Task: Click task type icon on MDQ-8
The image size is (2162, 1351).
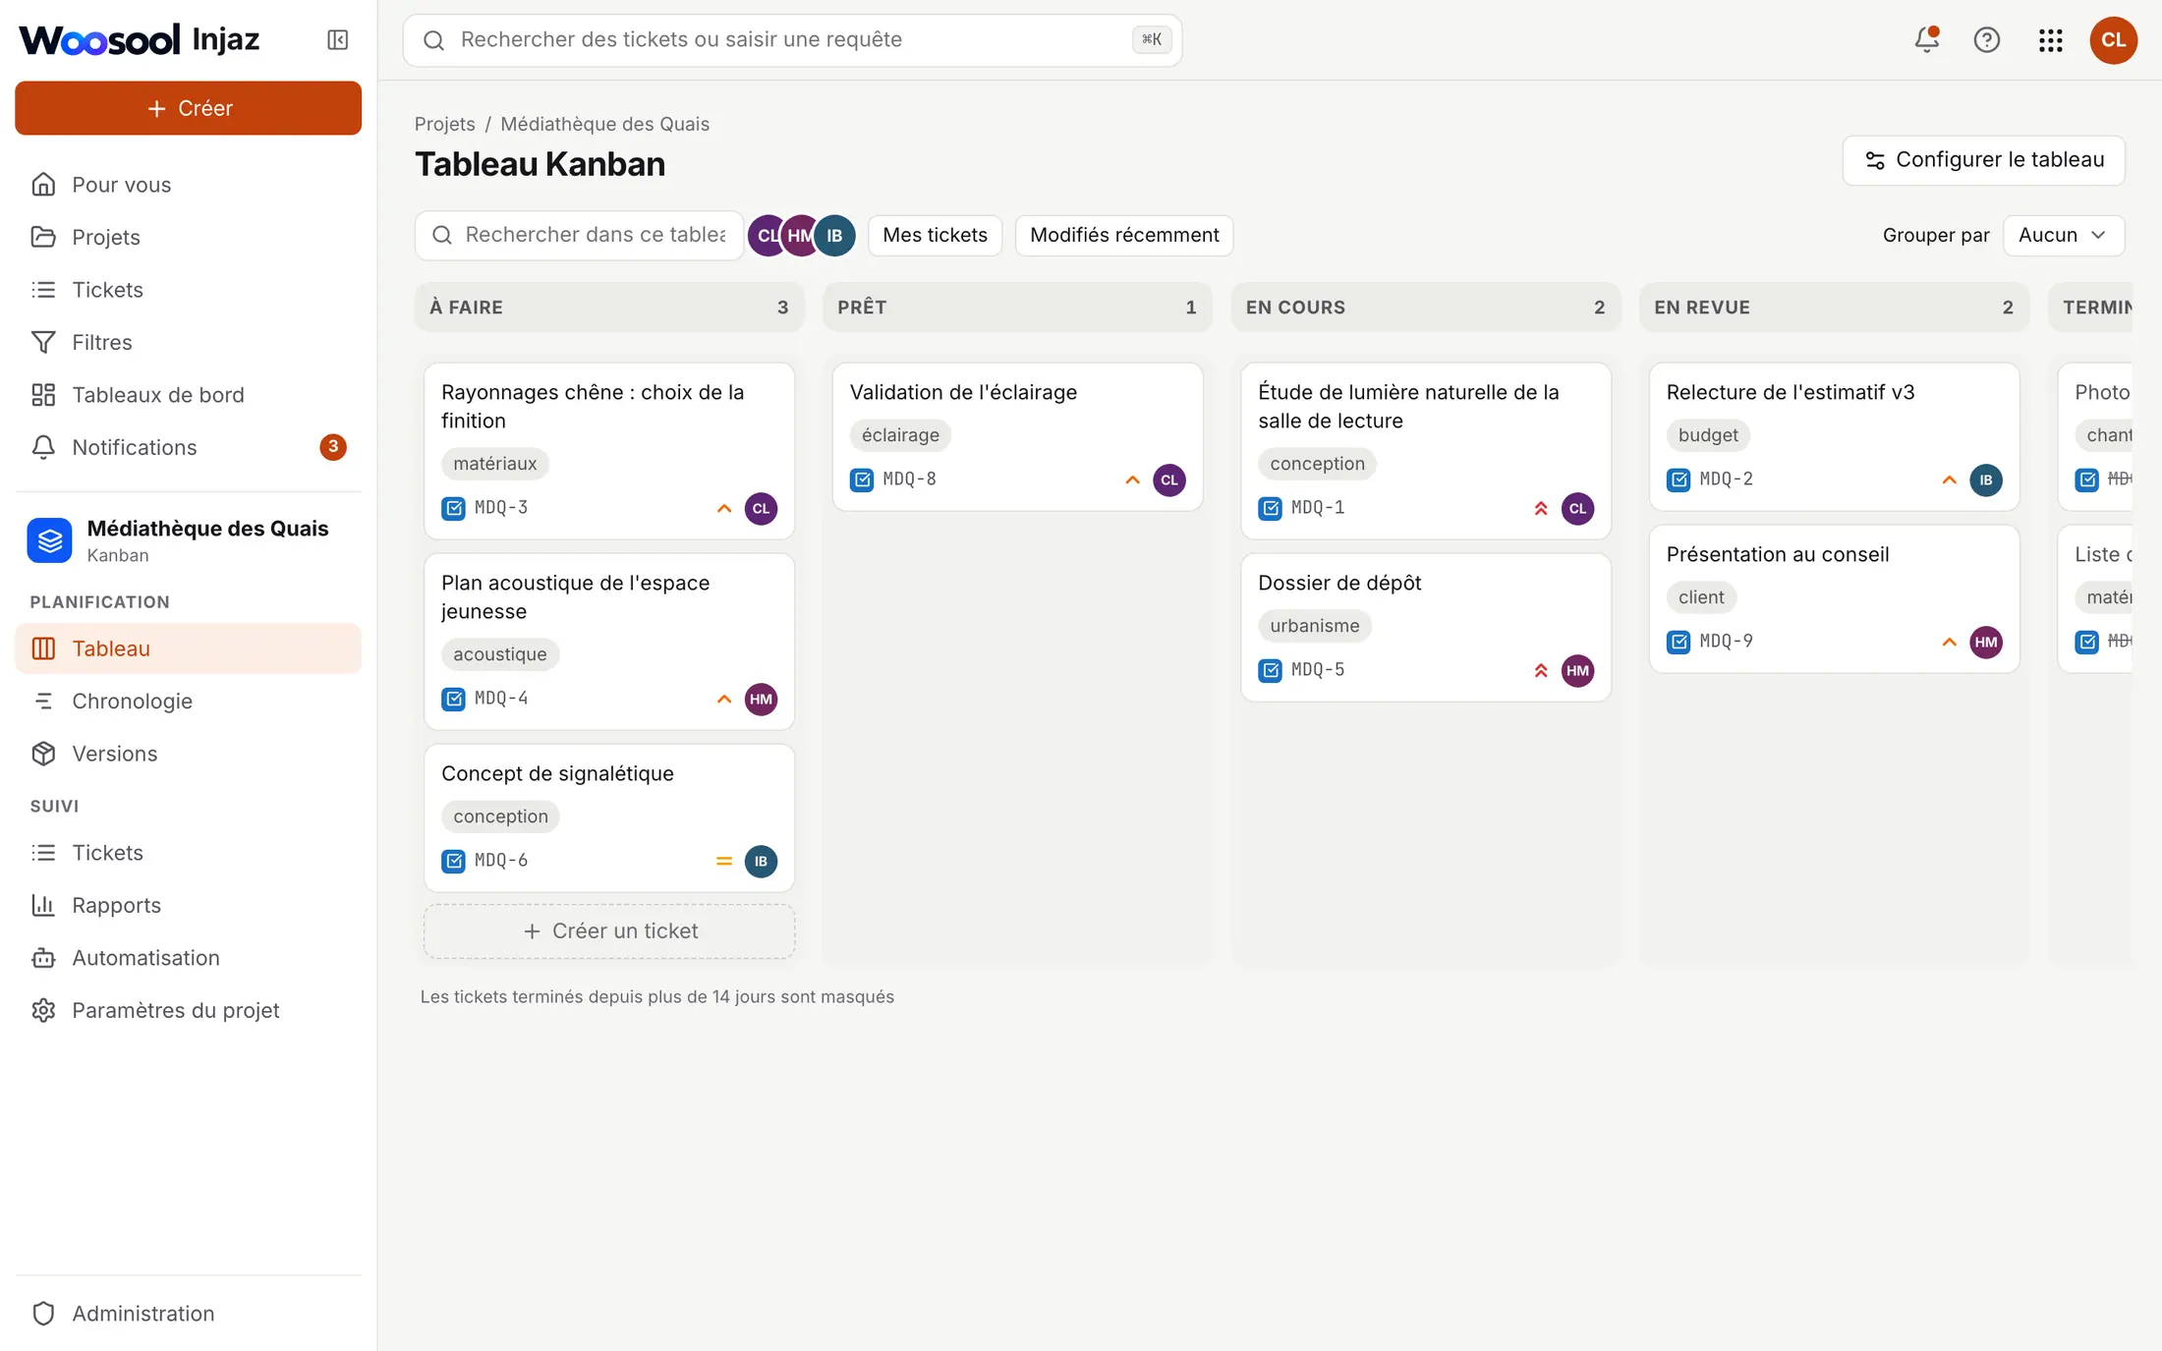Action: click(x=862, y=479)
